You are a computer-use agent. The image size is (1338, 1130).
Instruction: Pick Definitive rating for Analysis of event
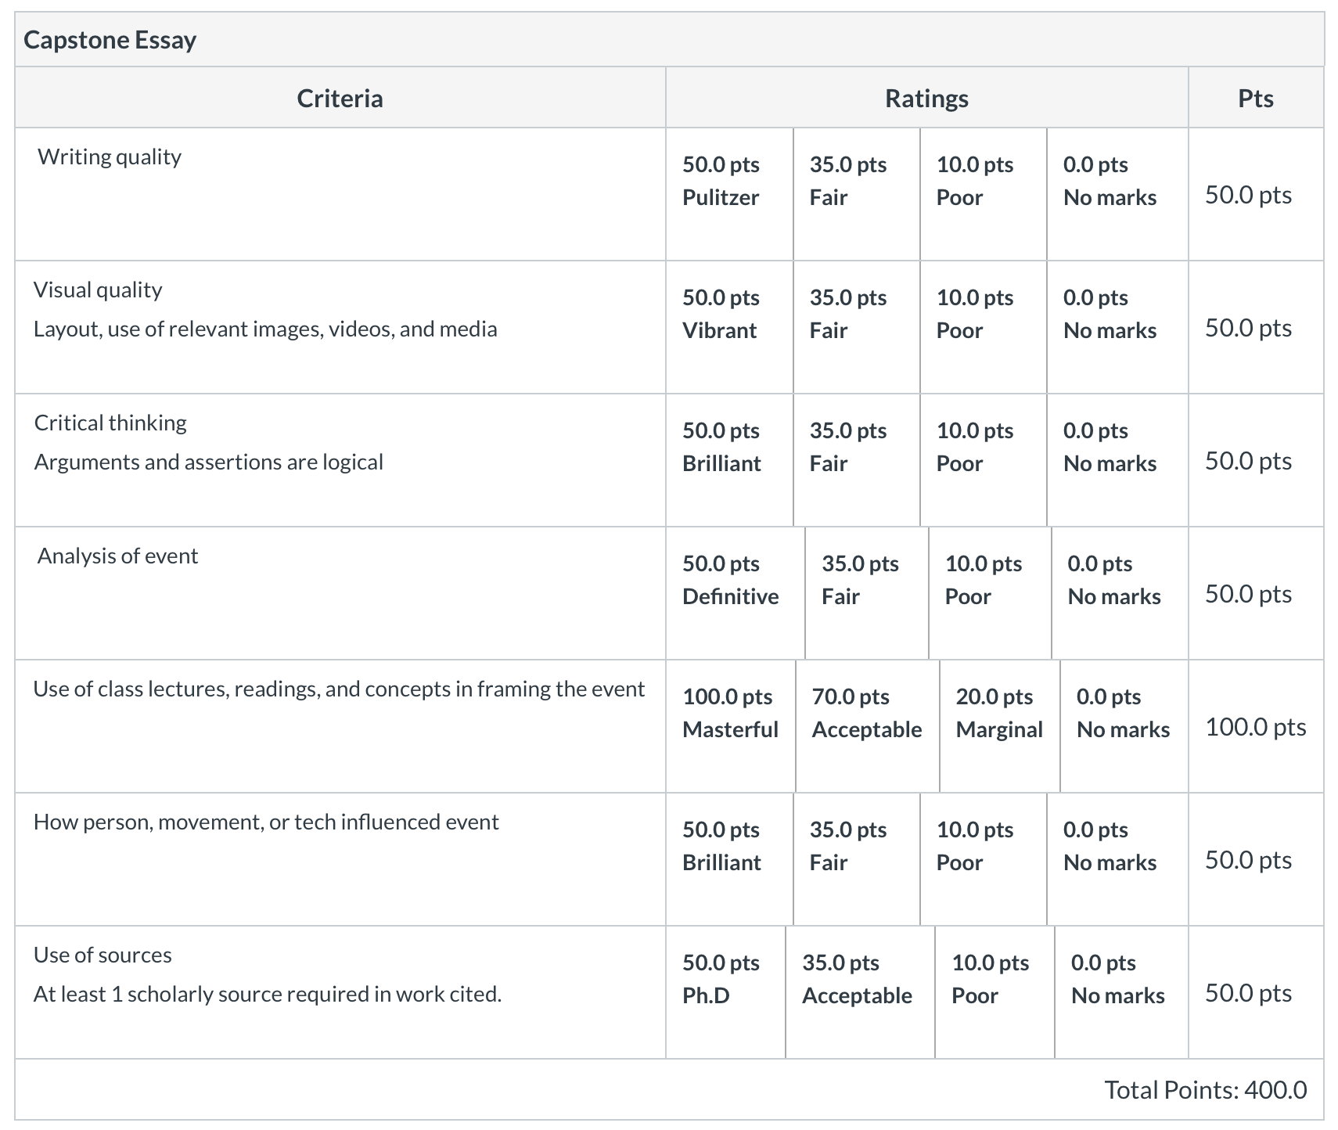tap(736, 593)
